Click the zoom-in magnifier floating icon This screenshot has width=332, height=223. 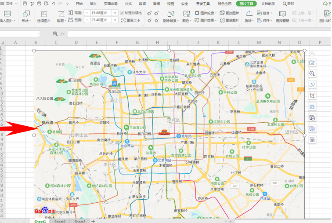(x=312, y=73)
